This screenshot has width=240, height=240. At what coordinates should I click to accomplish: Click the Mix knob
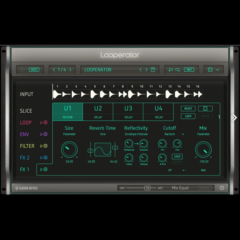click(x=203, y=149)
